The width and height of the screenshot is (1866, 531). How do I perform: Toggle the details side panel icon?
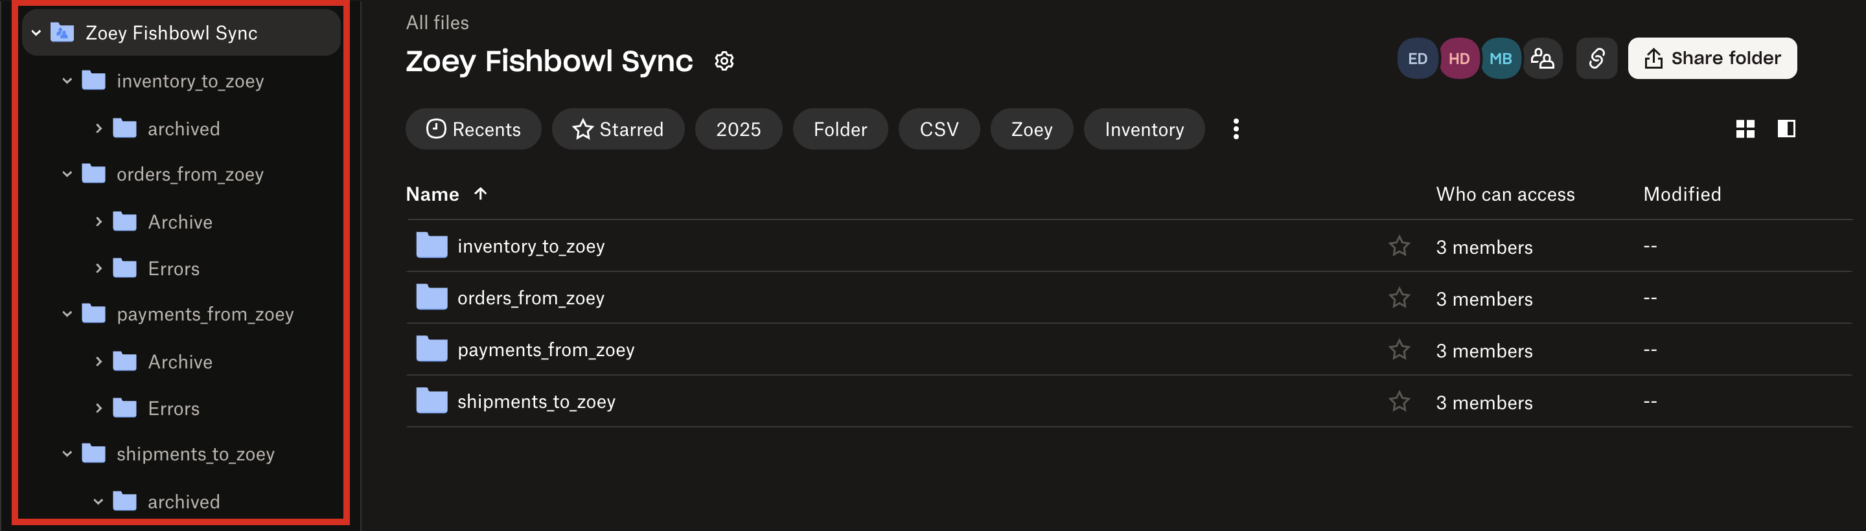coord(1786,129)
